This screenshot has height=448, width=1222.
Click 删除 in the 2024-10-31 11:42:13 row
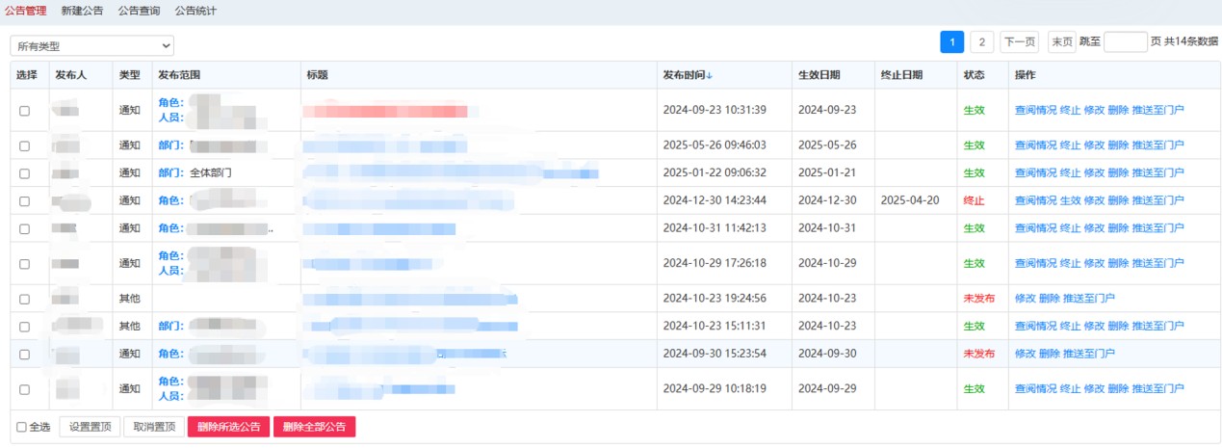coord(1118,228)
